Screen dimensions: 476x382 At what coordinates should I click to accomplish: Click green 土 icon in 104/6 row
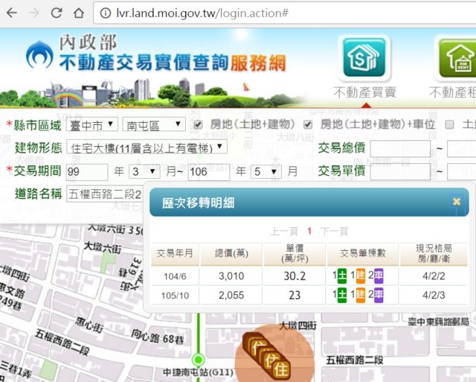coord(342,276)
